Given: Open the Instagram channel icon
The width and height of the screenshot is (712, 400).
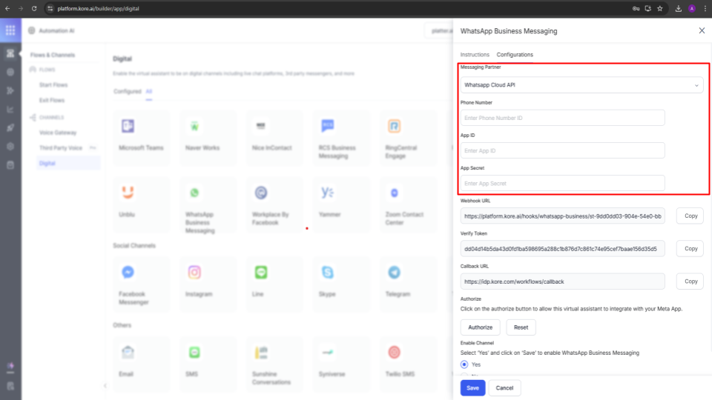Looking at the screenshot, I should (x=194, y=272).
